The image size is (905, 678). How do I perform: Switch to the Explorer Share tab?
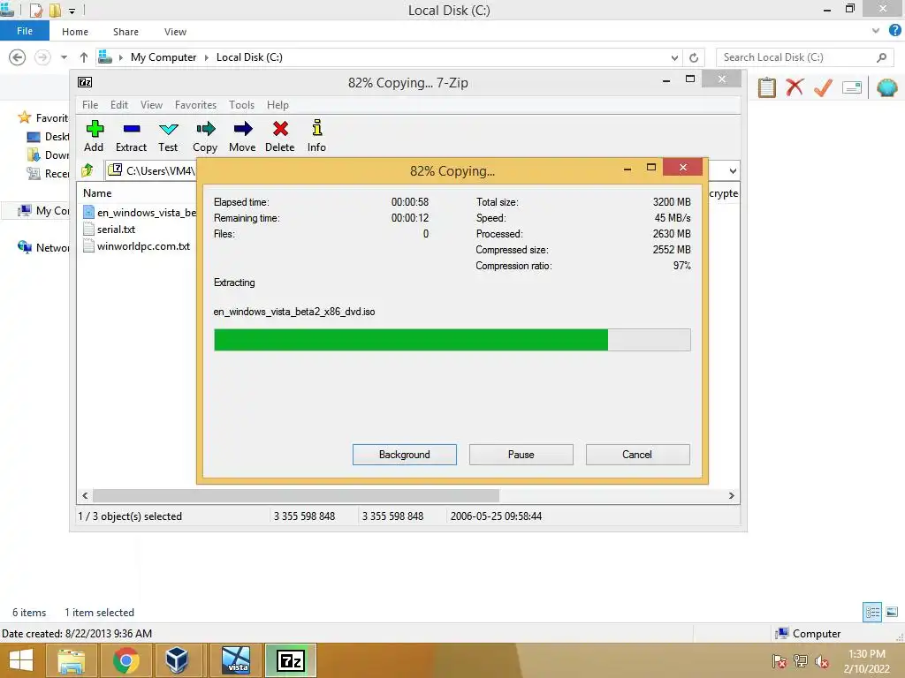point(125,32)
